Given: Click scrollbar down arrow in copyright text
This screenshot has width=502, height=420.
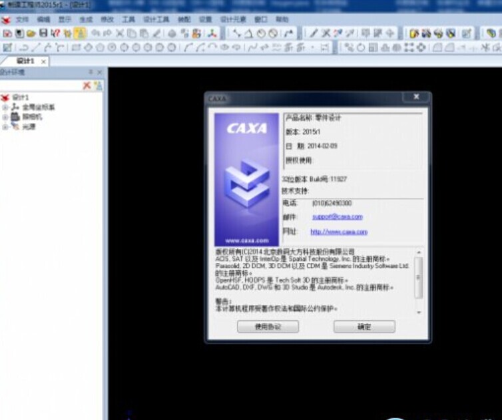Looking at the screenshot, I should 419,312.
